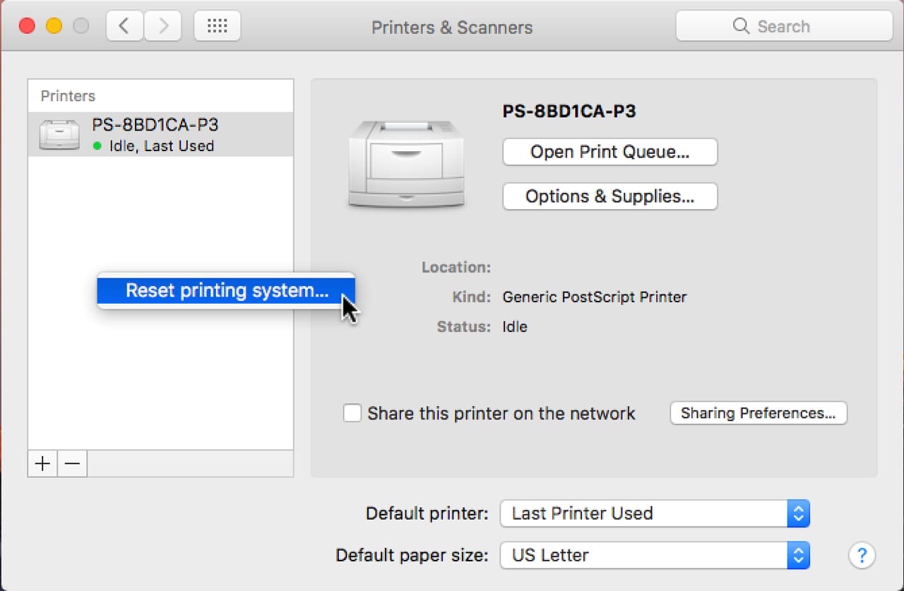The width and height of the screenshot is (904, 591).
Task: Open Options & Supplies
Action: (609, 196)
